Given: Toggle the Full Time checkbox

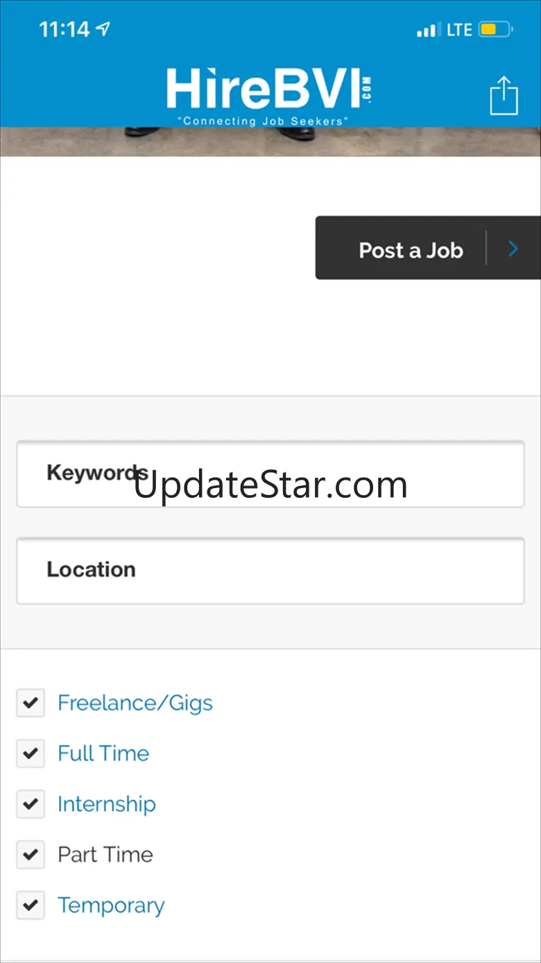Looking at the screenshot, I should (31, 754).
